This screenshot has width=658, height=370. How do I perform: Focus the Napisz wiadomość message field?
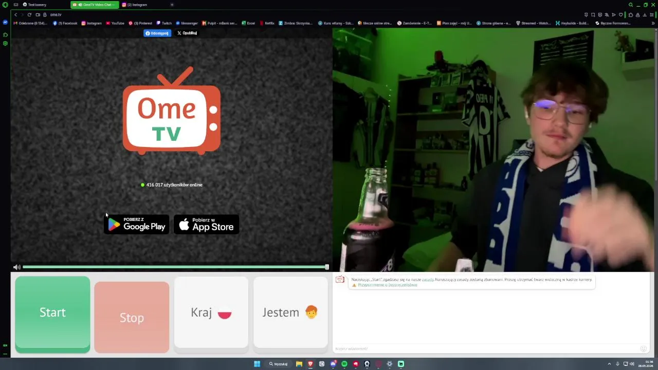pyautogui.click(x=486, y=348)
